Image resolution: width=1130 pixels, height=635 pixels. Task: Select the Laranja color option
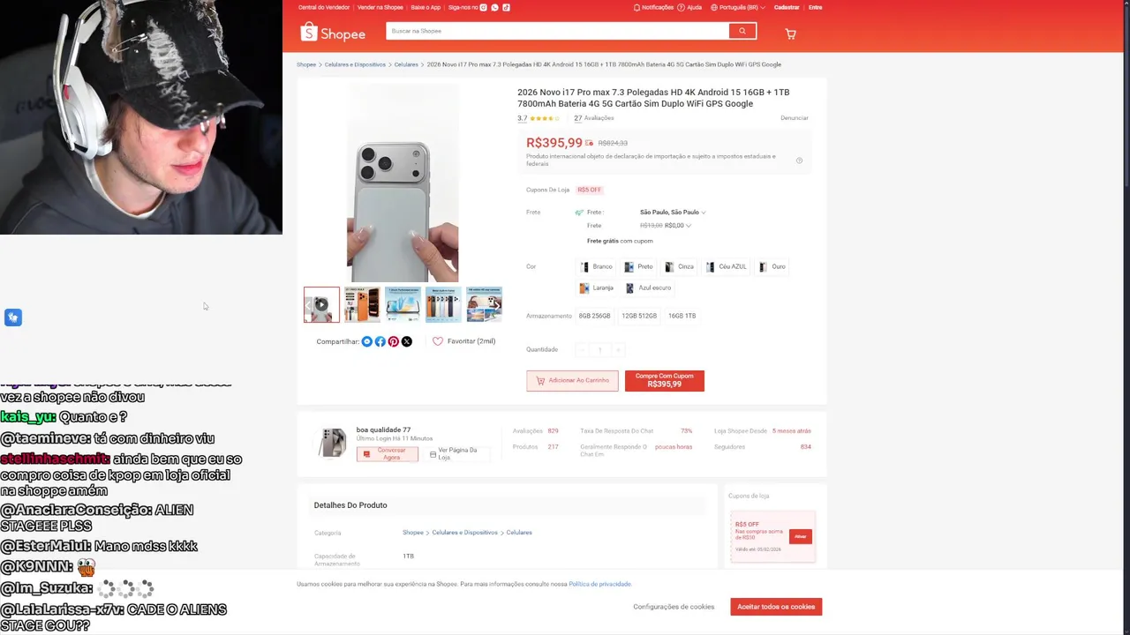pos(596,288)
